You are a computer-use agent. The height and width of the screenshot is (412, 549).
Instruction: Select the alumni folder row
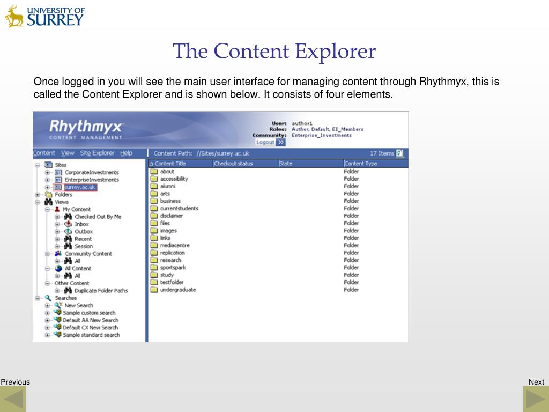(x=279, y=186)
